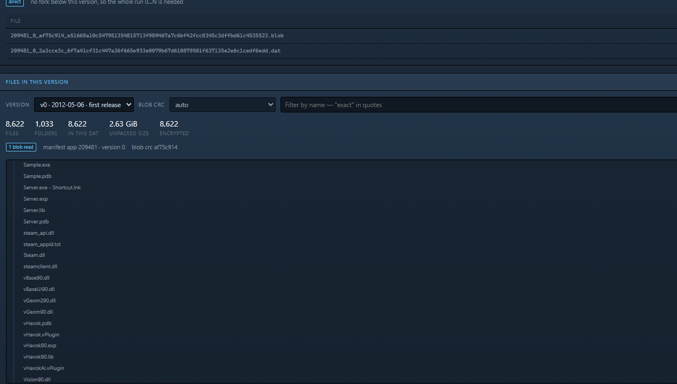The image size is (677, 384).
Task: Click the blob crc af75c914 text
Action: click(x=154, y=147)
